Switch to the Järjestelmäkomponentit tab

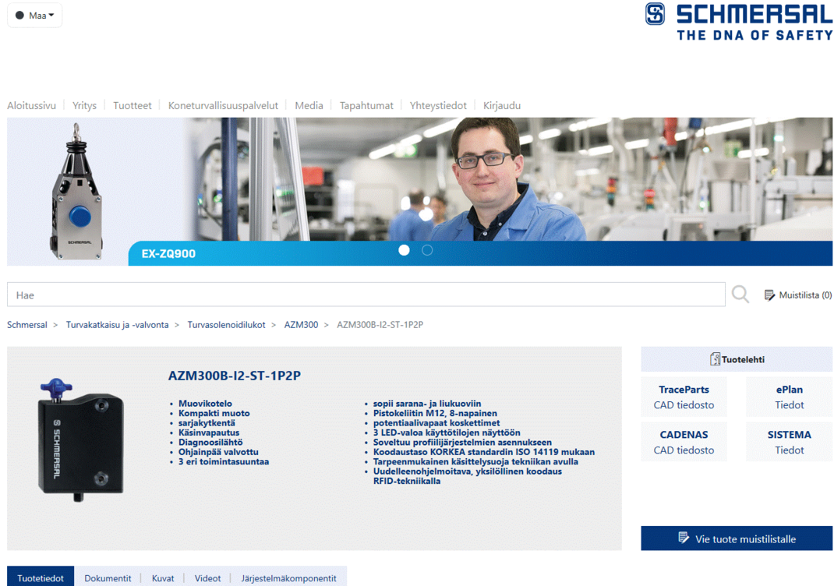coord(289,578)
